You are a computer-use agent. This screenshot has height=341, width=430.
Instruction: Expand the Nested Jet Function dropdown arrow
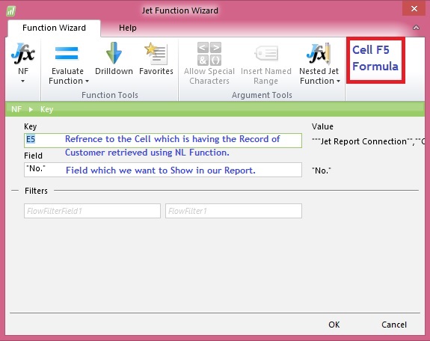(x=338, y=82)
